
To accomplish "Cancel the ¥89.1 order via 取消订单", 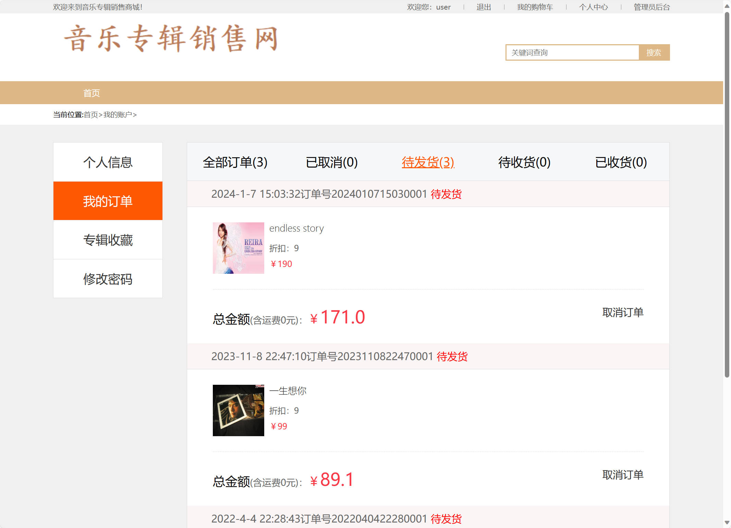I will tap(622, 475).
